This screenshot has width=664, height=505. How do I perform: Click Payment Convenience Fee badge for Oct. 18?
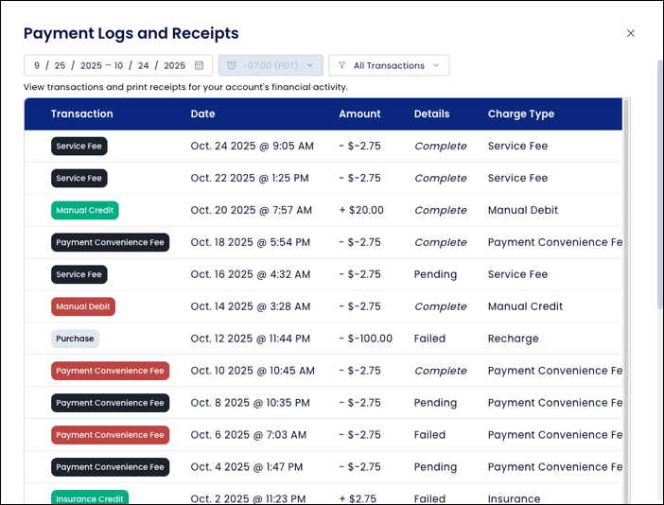(110, 242)
